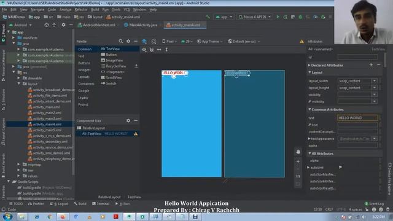
Task: Open the File menu
Action: 4,10
